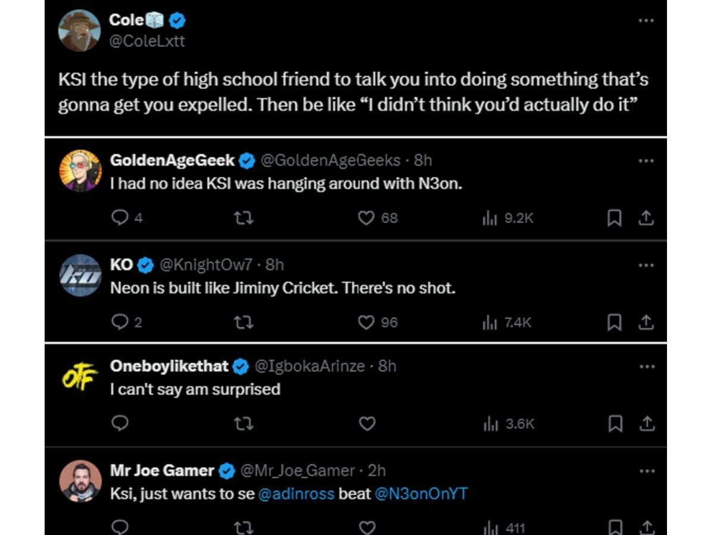Like GoldenAgeGeek's reply
Screen dimensions: 714x535
367,218
